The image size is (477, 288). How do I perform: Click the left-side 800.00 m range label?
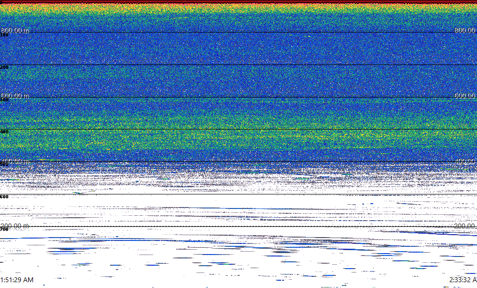[x=15, y=30]
